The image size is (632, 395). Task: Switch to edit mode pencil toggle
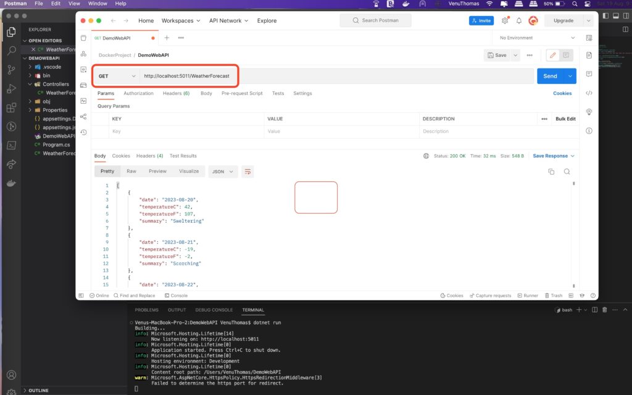point(552,55)
